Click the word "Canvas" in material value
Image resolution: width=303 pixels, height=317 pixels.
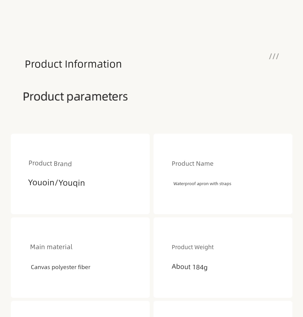(x=40, y=267)
